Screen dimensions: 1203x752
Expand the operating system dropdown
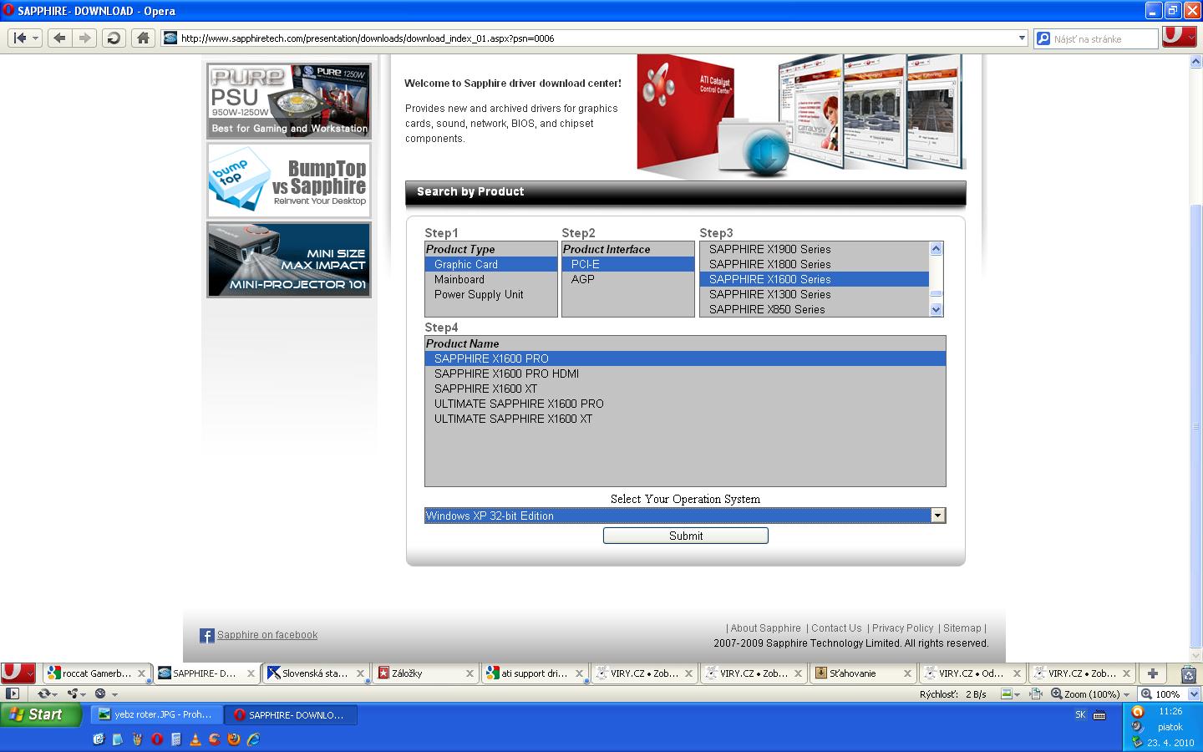pos(937,516)
